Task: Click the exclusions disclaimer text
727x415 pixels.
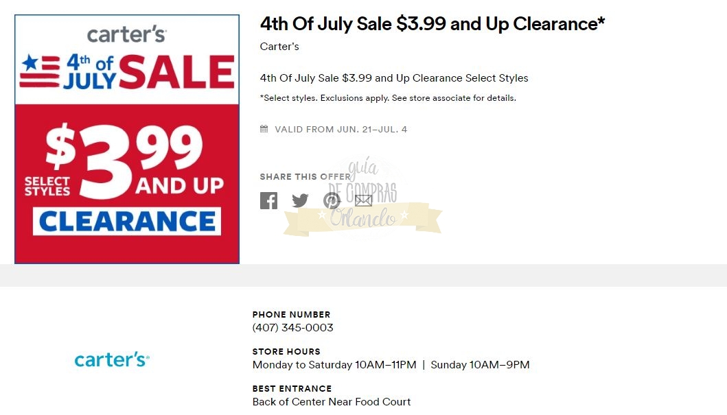Action: 388,98
